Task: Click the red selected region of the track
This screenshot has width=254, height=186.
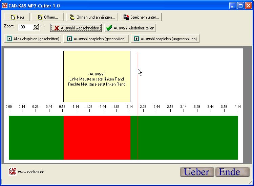Action: (97, 137)
